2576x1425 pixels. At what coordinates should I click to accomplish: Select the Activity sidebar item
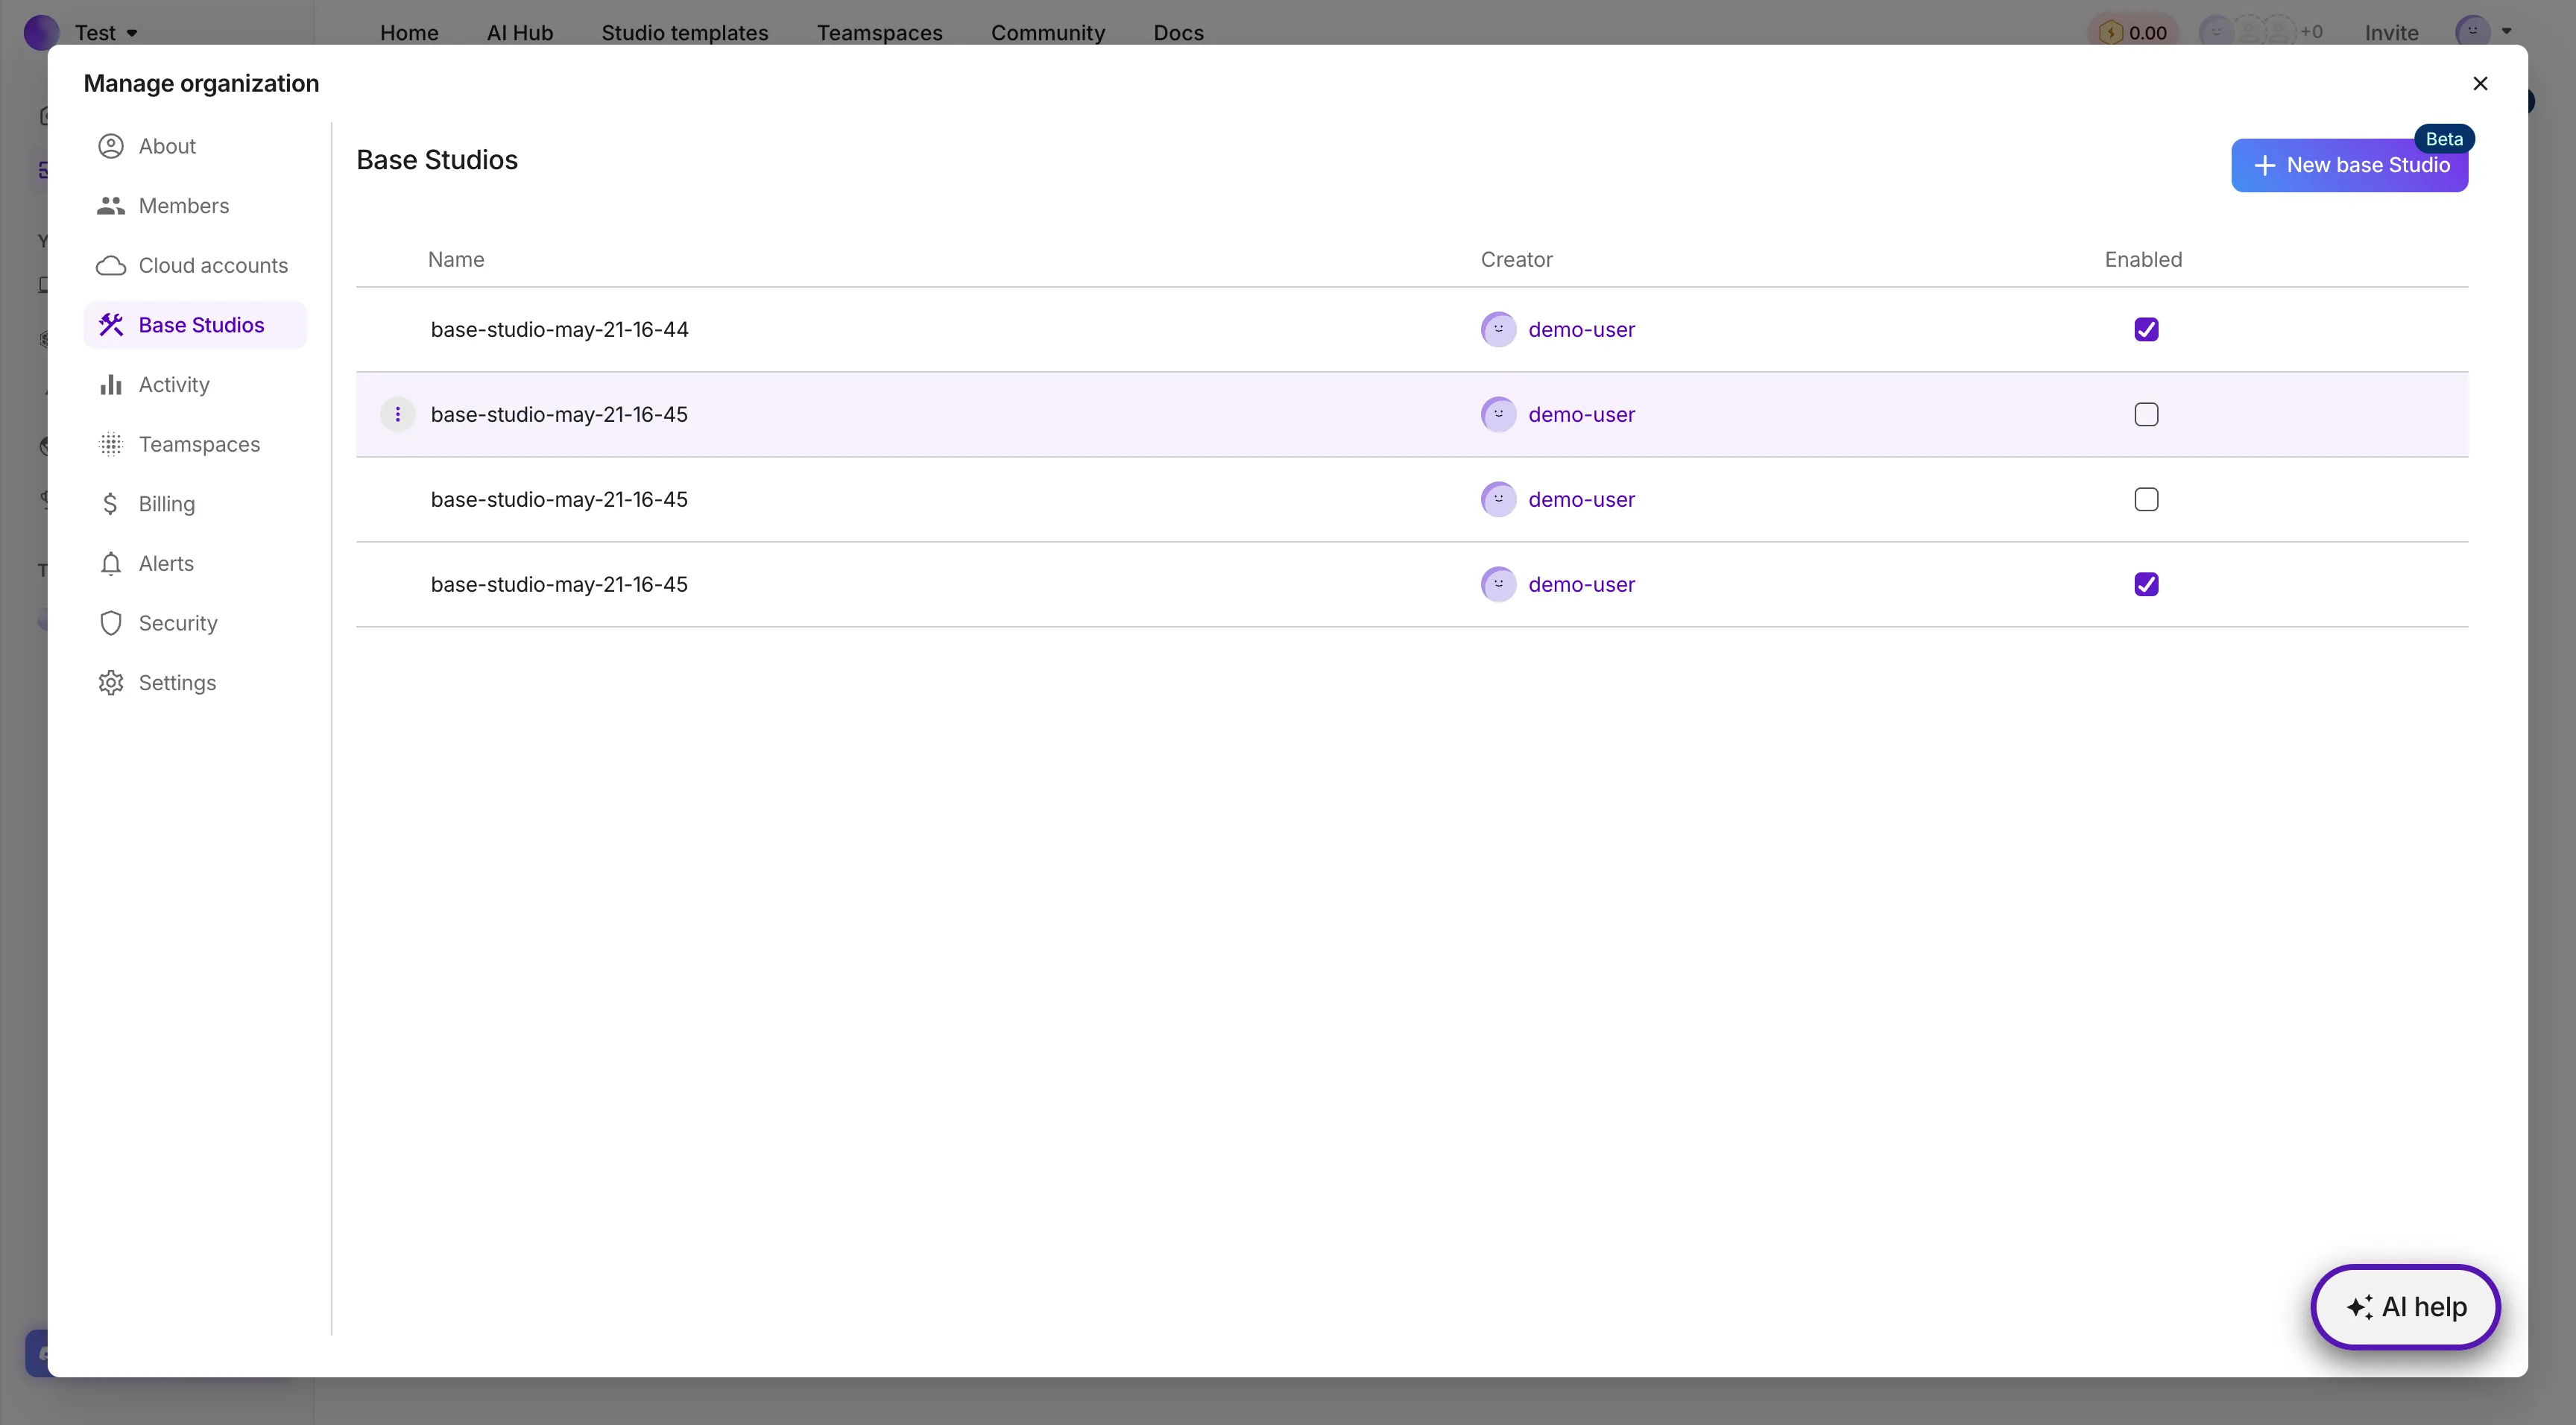coord(195,385)
